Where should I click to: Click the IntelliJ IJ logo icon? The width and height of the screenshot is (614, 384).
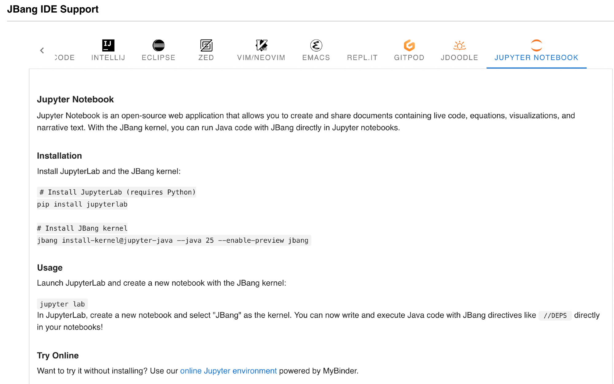pyautogui.click(x=108, y=45)
